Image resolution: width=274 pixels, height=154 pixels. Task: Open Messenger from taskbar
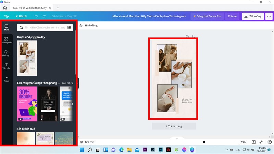(x=184, y=150)
